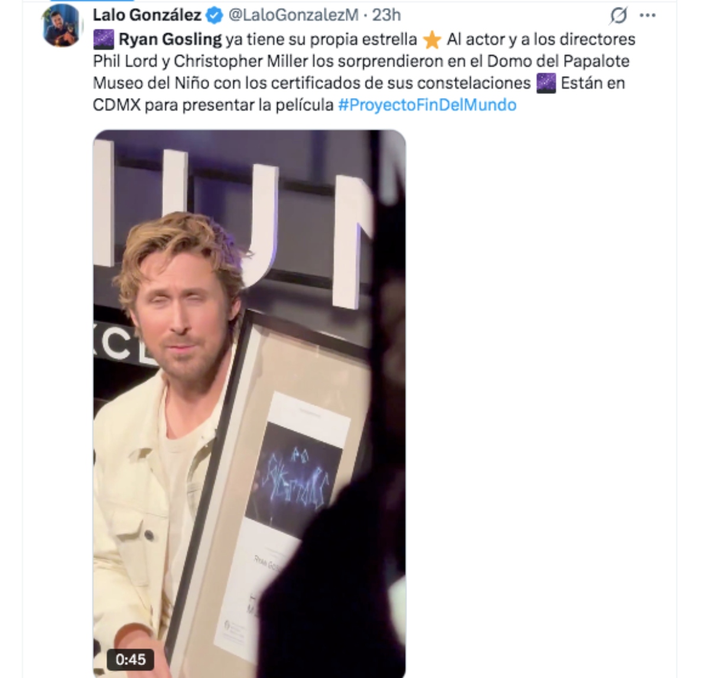Open the @LaloGonzalezM handle link
The width and height of the screenshot is (709, 678).
click(x=293, y=15)
